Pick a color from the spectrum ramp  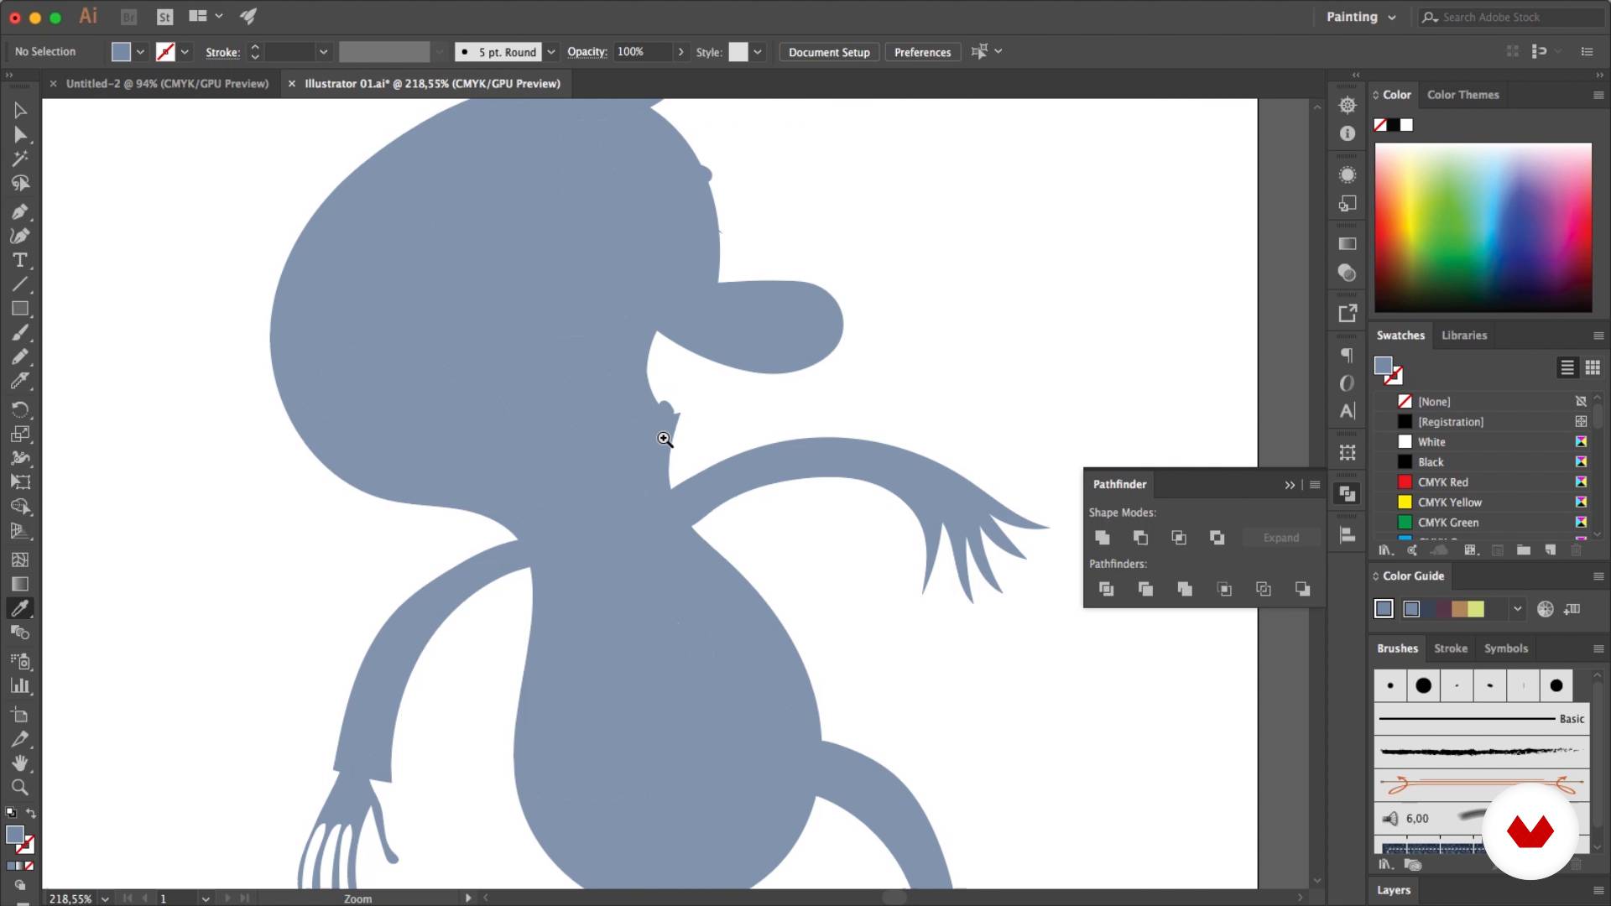[x=1483, y=227]
